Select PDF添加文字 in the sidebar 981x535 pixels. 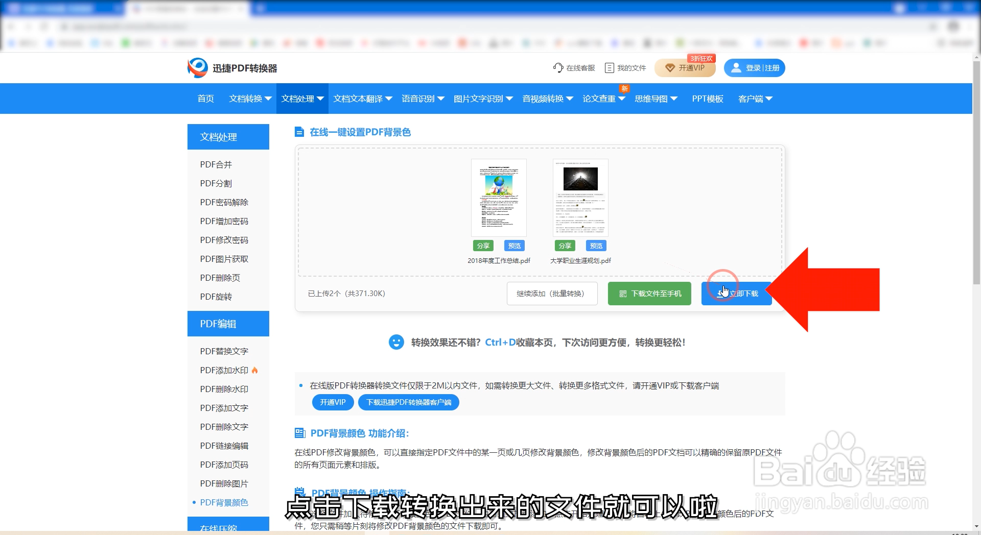coord(224,408)
